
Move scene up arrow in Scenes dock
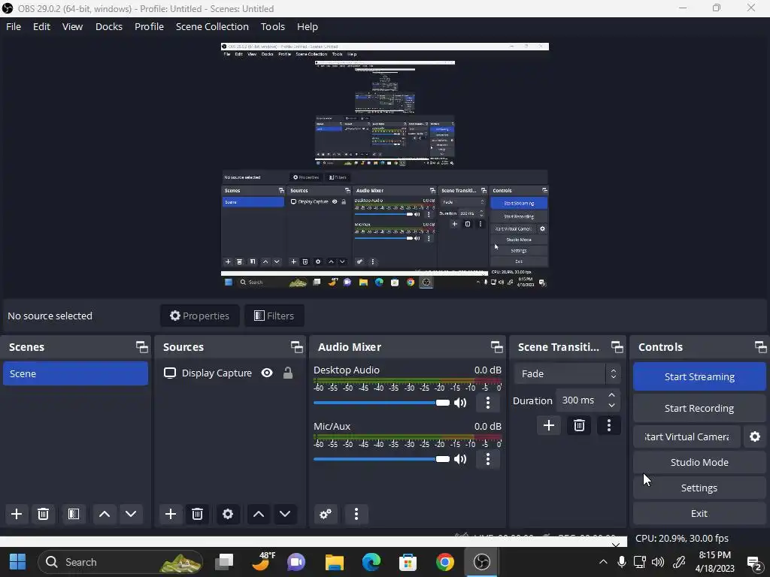105,514
